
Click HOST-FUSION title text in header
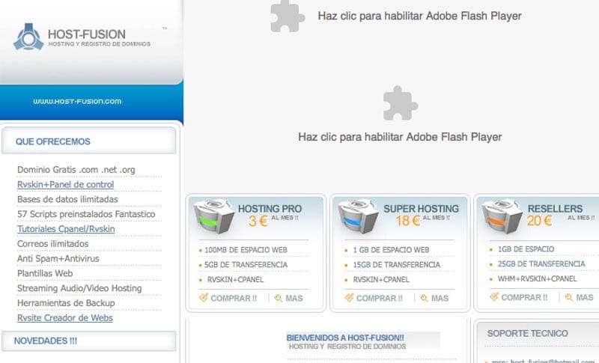(87, 34)
